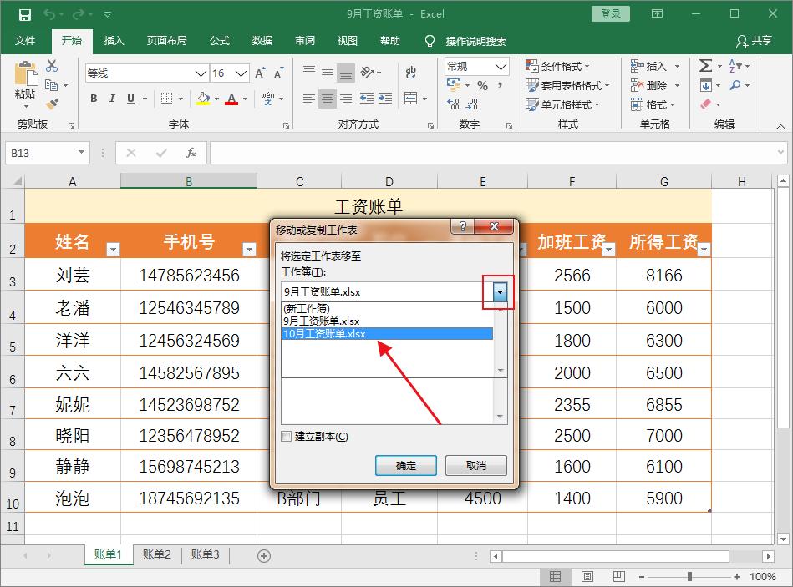Click the 格式刷 (format painter) icon
Image resolution: width=793 pixels, height=587 pixels.
pos(50,104)
